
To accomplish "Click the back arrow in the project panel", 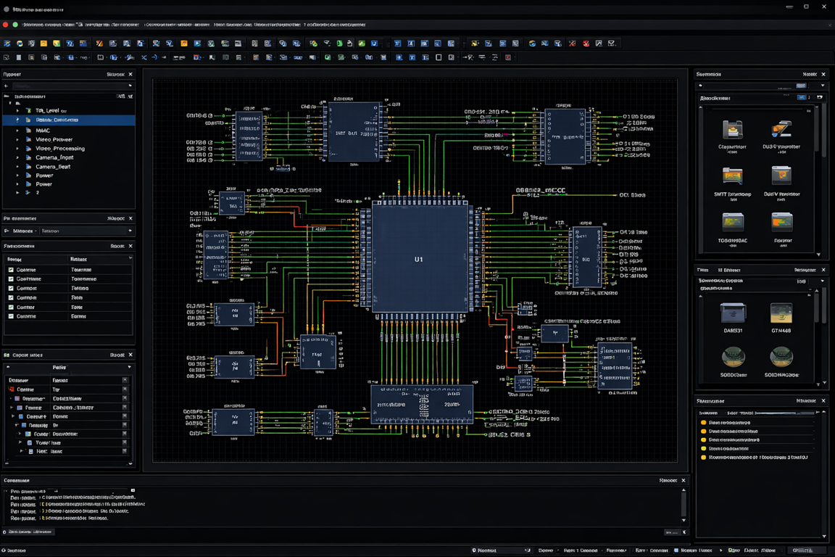I will click(x=6, y=86).
